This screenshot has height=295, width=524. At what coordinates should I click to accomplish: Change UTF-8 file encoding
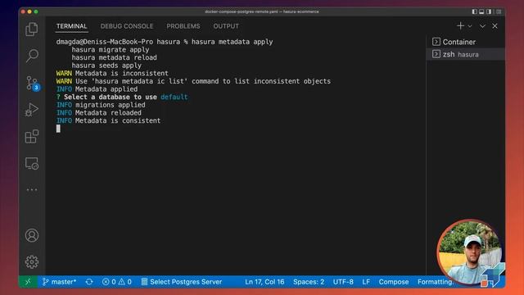(x=343, y=282)
